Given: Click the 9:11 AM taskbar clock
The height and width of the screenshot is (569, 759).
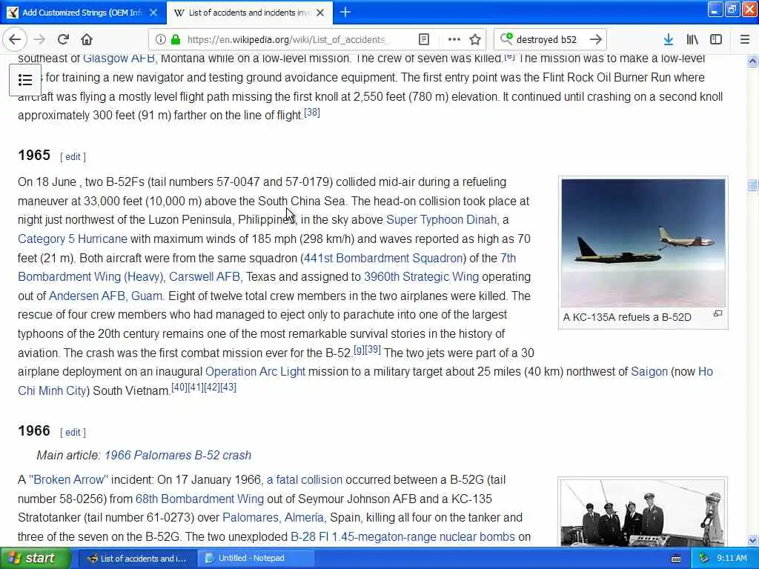Looking at the screenshot, I should (x=732, y=559).
